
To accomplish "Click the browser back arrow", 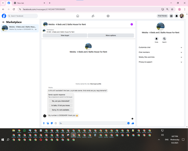I will (3, 9).
